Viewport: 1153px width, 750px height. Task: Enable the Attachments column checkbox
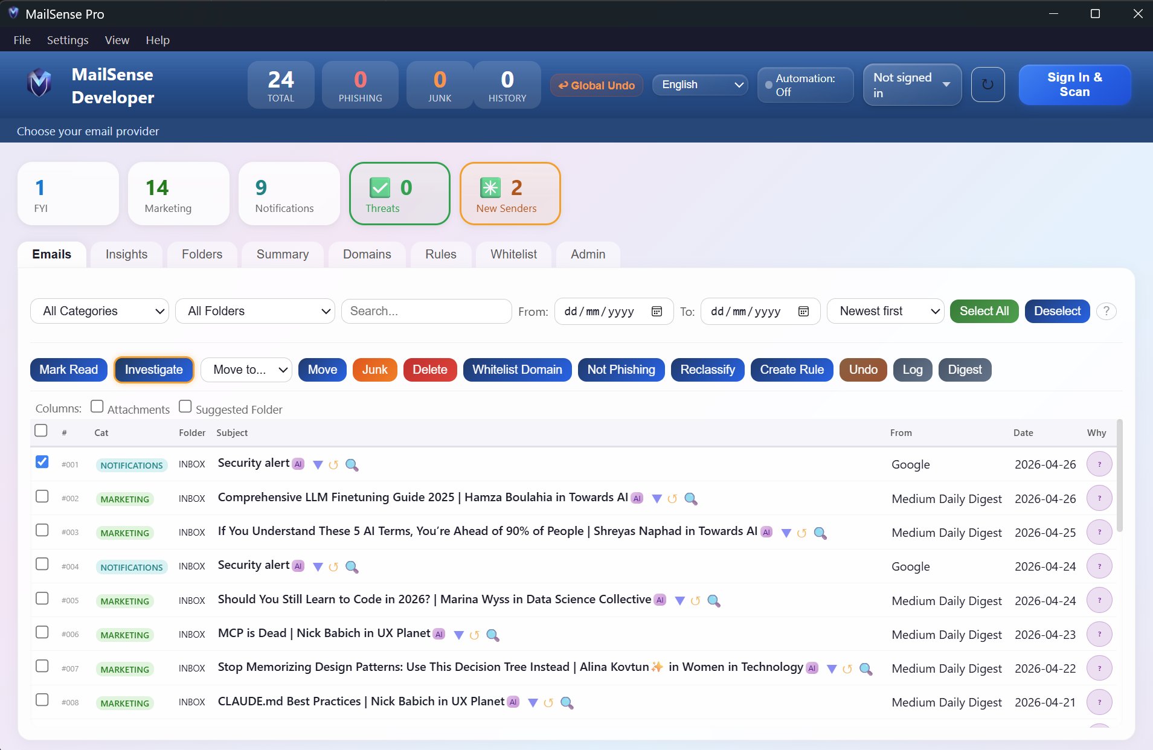point(97,406)
